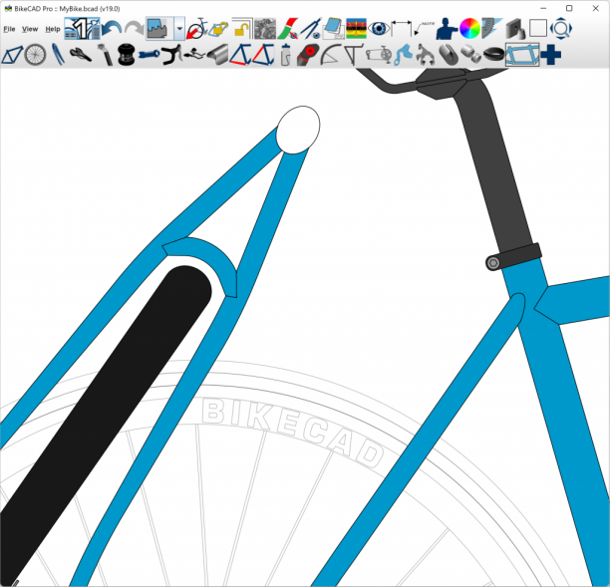Open the blue frame geometry icon
Screen dimensions: 610x587
coord(12,55)
